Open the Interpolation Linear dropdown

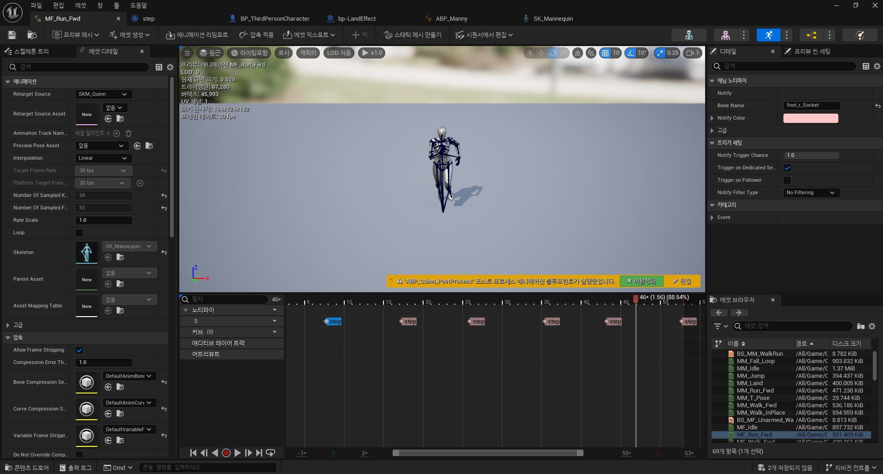pyautogui.click(x=104, y=158)
